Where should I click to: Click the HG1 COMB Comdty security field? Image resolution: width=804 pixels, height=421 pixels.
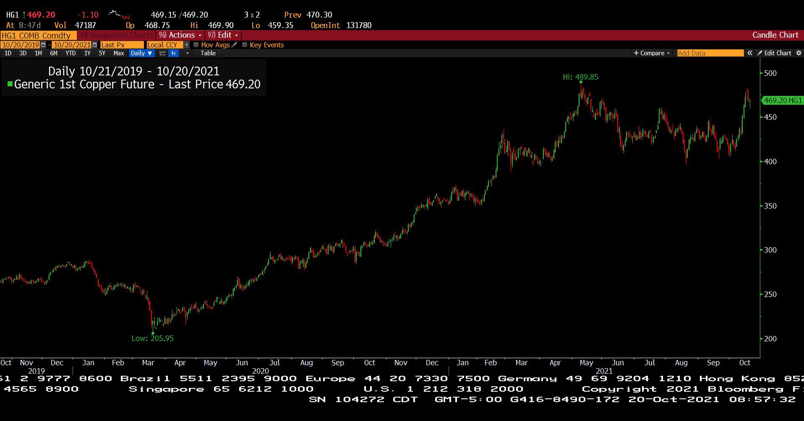click(38, 36)
